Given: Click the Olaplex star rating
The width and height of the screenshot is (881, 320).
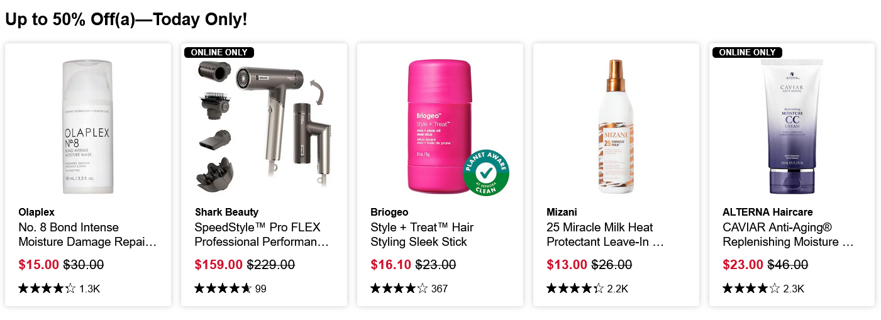Looking at the screenshot, I should click(47, 289).
